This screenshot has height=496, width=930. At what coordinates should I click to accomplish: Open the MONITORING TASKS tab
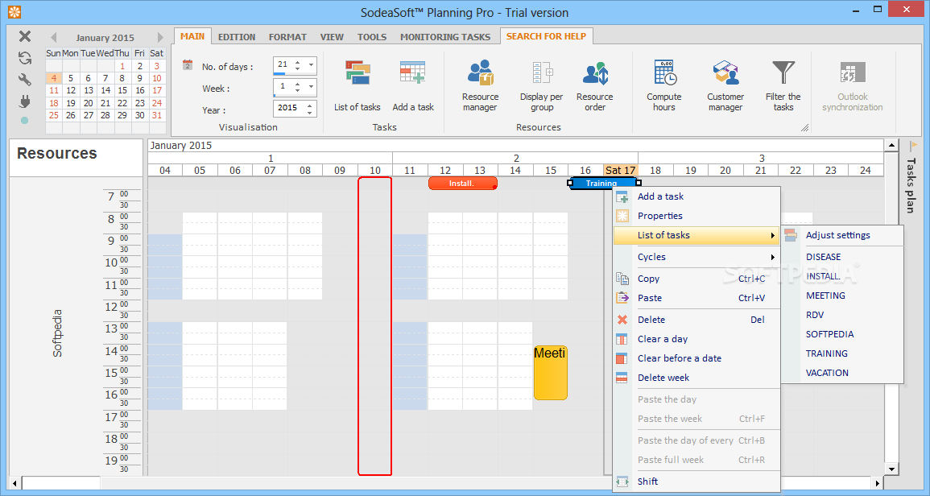click(x=445, y=37)
